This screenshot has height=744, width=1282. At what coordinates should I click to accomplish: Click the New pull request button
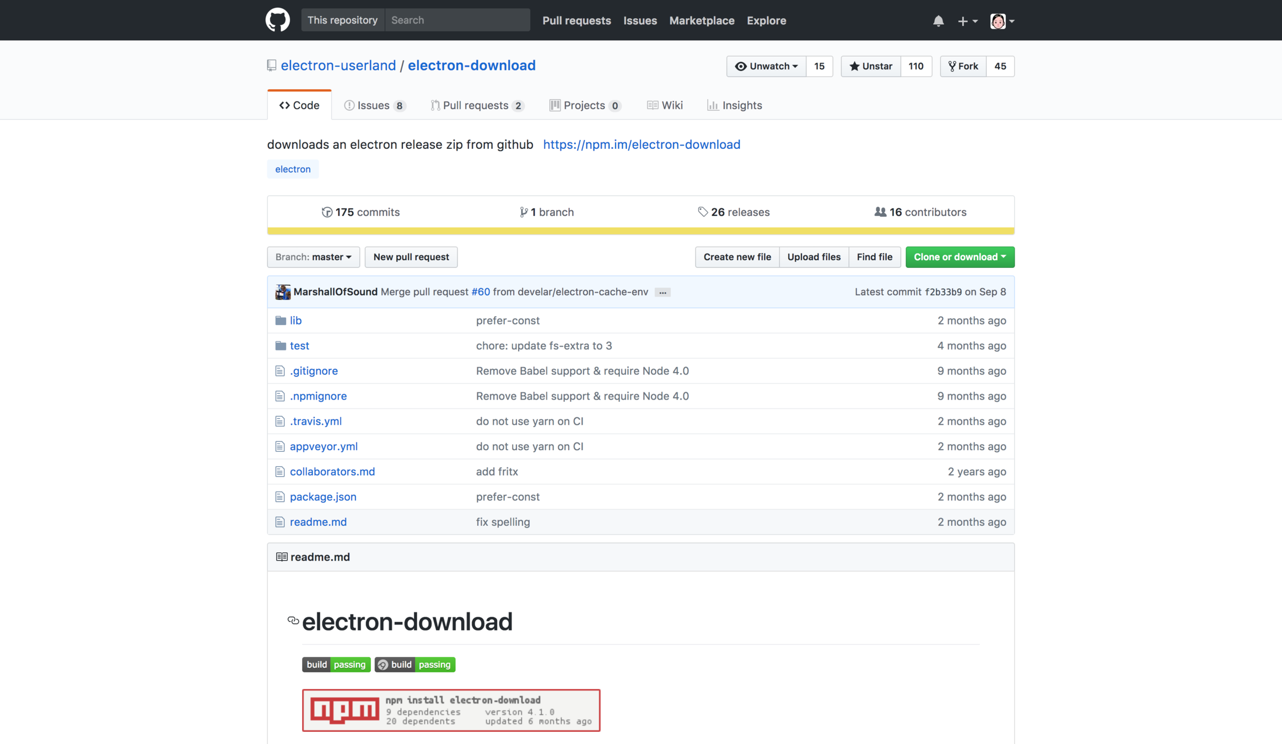click(x=411, y=257)
